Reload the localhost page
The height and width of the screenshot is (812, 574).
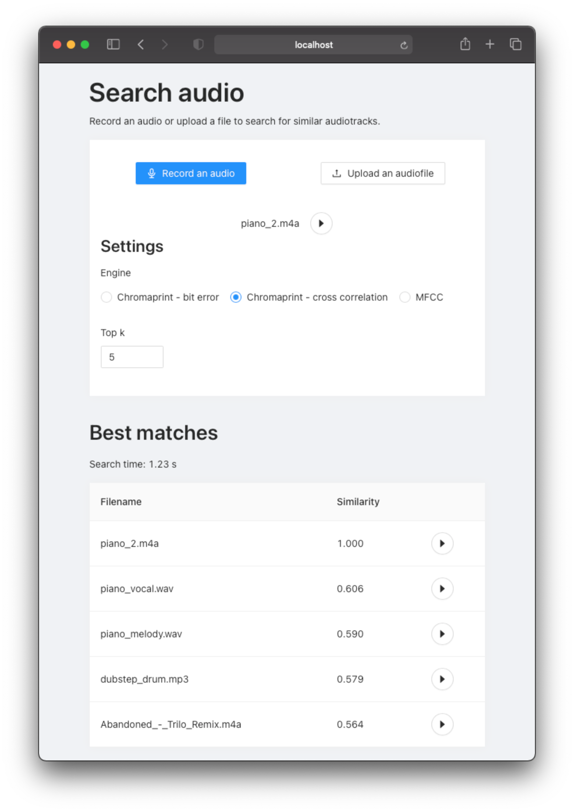pos(404,45)
